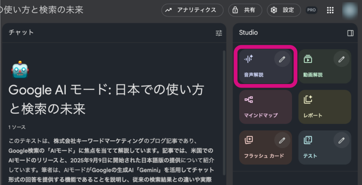Click the 共有 share button

(245, 10)
